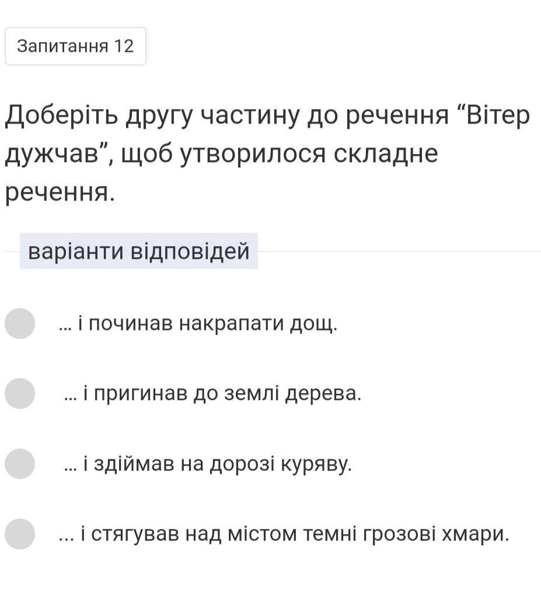Choose the radio button for "і здіймав на дорозі куряву"
Image resolution: width=541 pixels, height=596 pixels.
click(20, 464)
